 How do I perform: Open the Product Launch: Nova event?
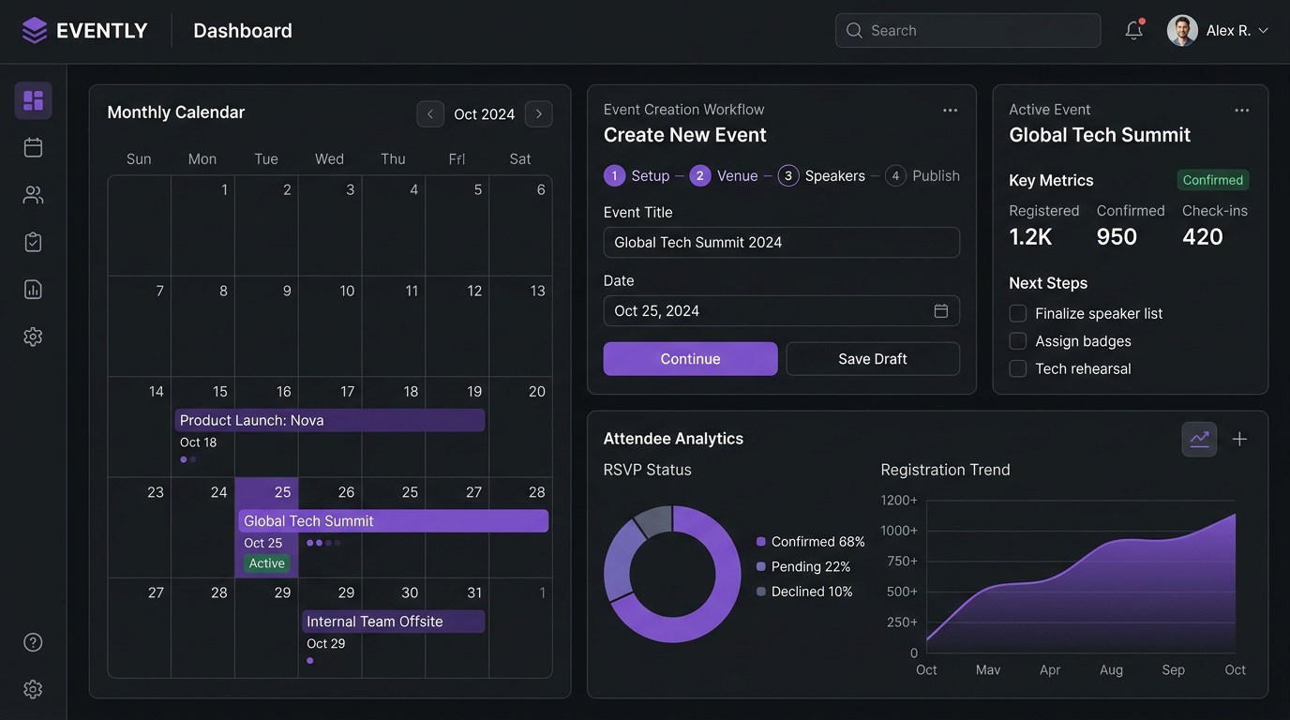pos(330,420)
